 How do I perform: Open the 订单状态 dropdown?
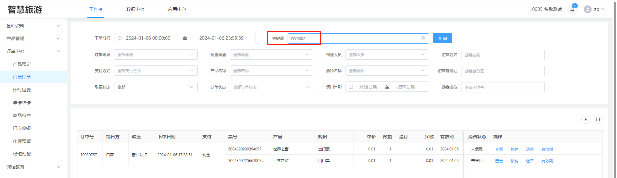point(271,87)
